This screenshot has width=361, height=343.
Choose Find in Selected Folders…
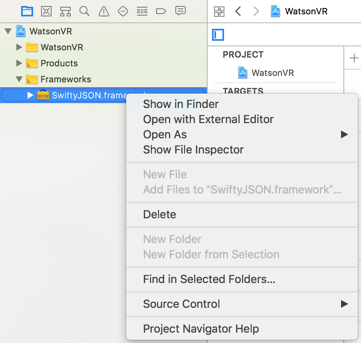tap(242, 279)
